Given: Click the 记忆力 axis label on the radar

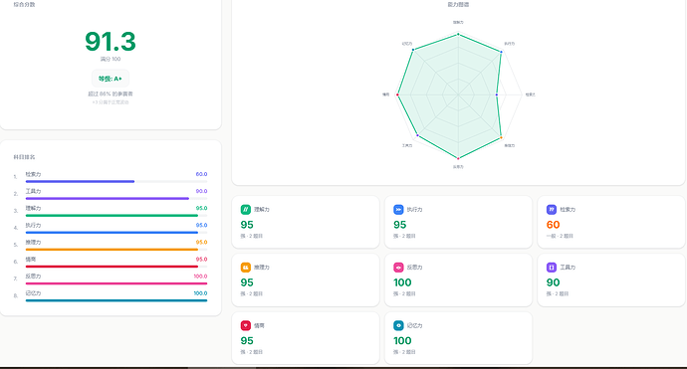Looking at the screenshot, I should tap(407, 44).
